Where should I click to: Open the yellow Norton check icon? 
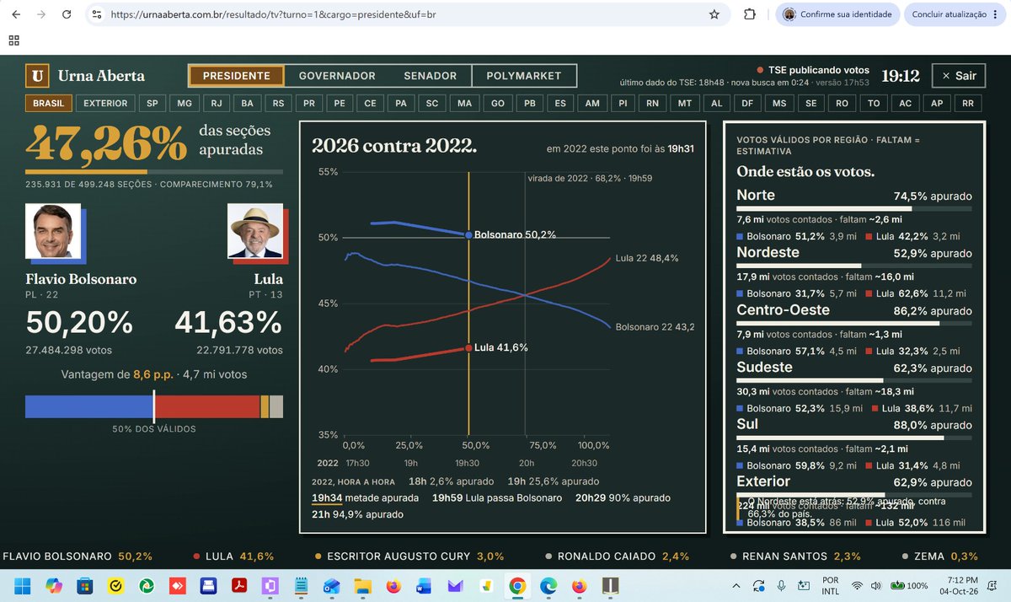(x=115, y=585)
